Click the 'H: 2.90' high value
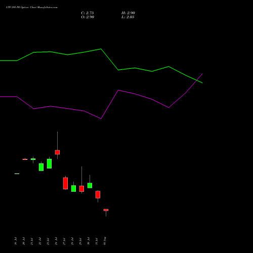The width and height of the screenshot is (253, 253). tap(128, 13)
